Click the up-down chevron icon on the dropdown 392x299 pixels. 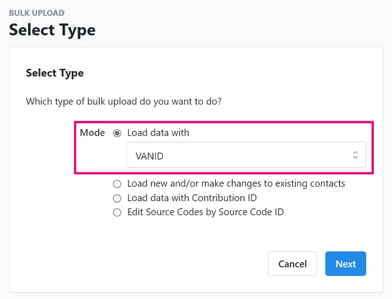pyautogui.click(x=355, y=155)
